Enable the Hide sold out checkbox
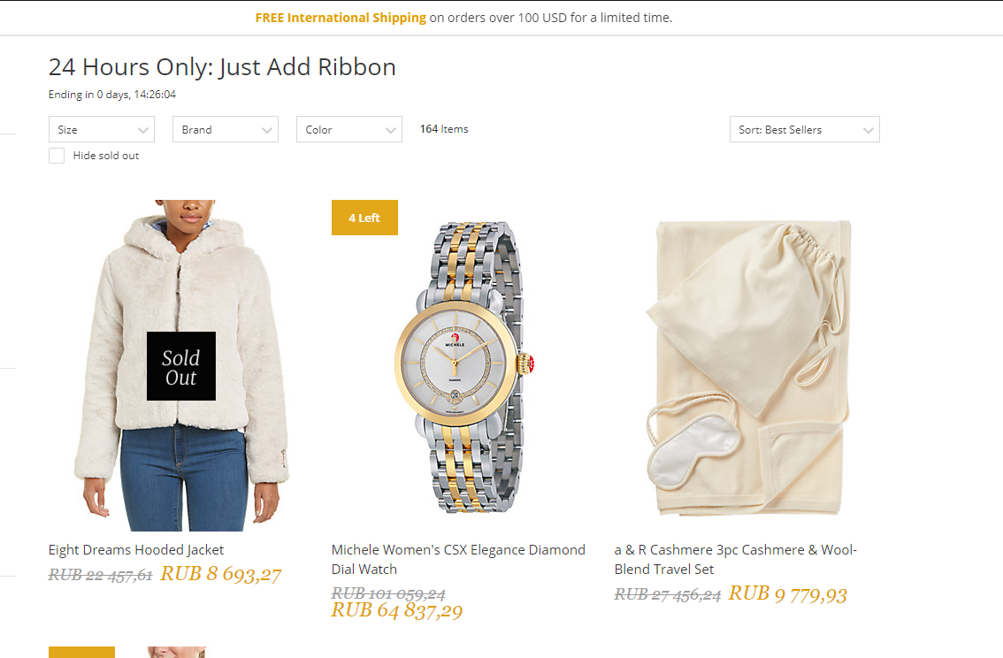1003x658 pixels. [x=57, y=156]
